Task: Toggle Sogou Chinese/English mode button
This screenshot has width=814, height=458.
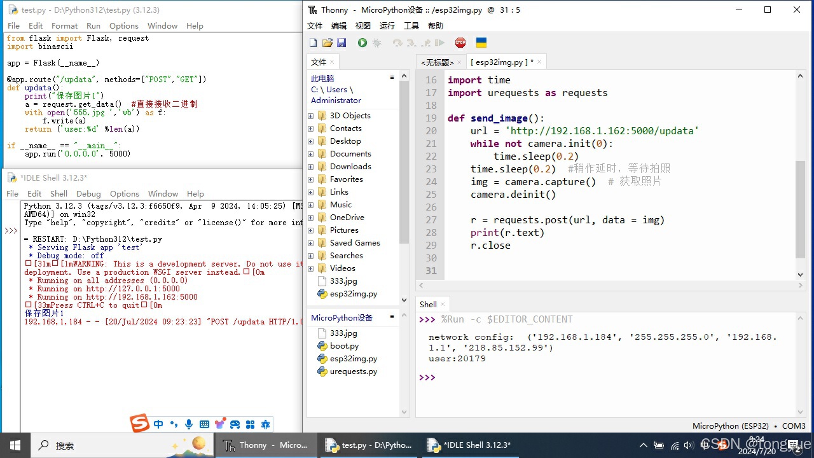Action: [158, 424]
